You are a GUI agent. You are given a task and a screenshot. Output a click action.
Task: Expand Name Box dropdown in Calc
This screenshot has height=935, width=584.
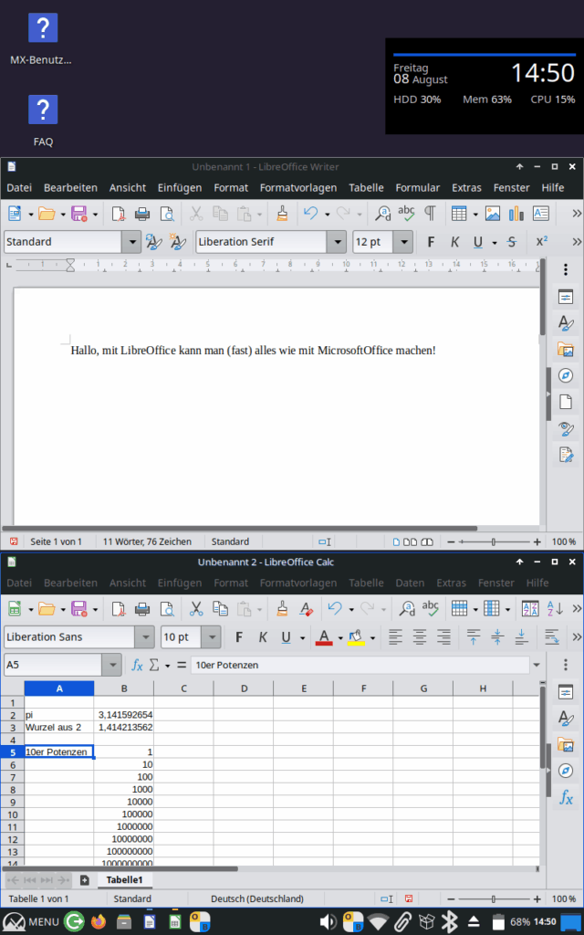pos(112,665)
